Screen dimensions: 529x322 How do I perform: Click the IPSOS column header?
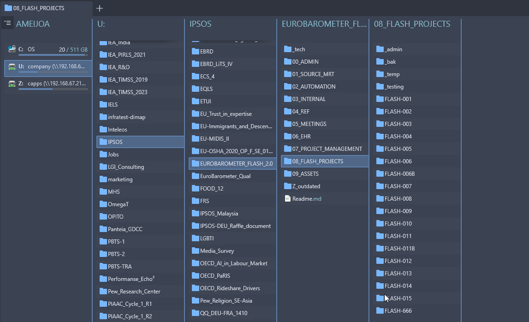[201, 24]
